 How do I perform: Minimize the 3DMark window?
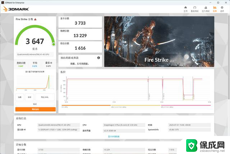tap(211, 3)
